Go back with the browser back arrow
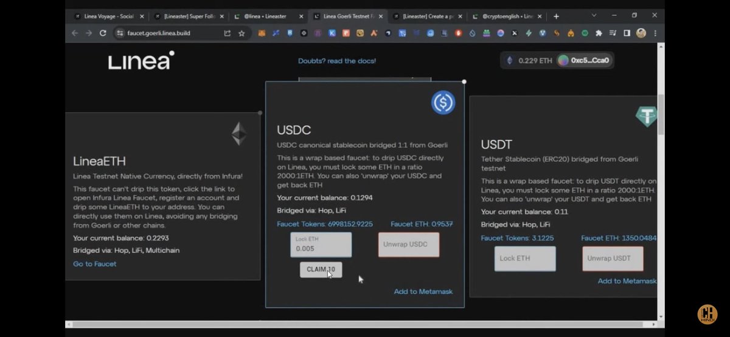The image size is (730, 337). (x=75, y=33)
